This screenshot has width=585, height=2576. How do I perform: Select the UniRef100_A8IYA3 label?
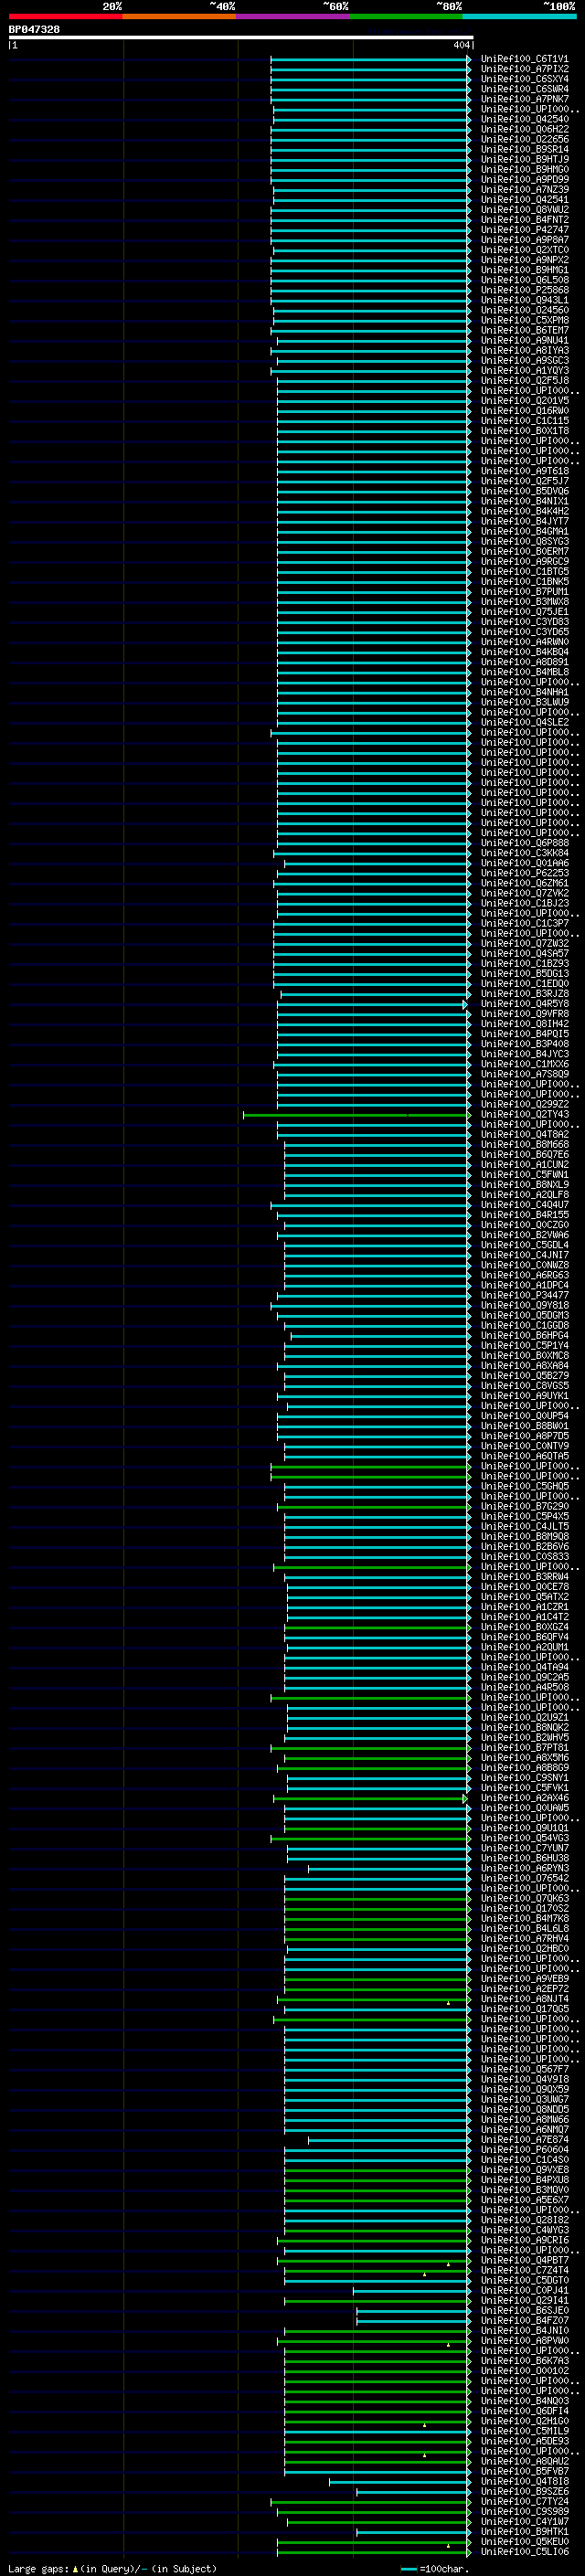[x=525, y=350]
